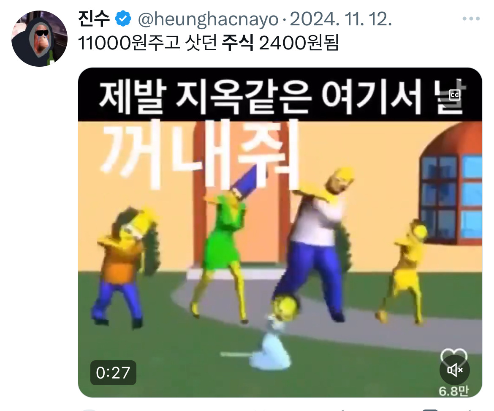Click the 6.8만 view count
The height and width of the screenshot is (411, 494).
click(x=453, y=391)
